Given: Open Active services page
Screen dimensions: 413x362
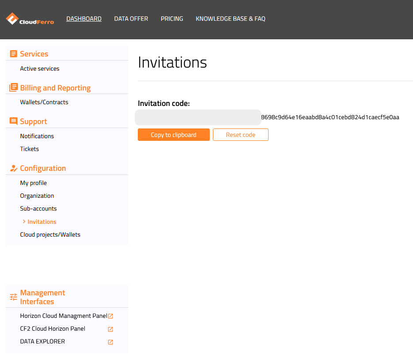Looking at the screenshot, I should tap(39, 68).
